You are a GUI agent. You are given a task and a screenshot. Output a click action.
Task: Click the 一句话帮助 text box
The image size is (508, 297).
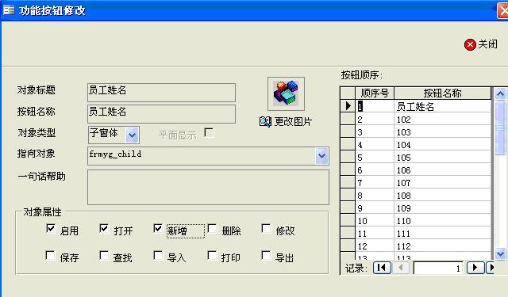point(208,188)
